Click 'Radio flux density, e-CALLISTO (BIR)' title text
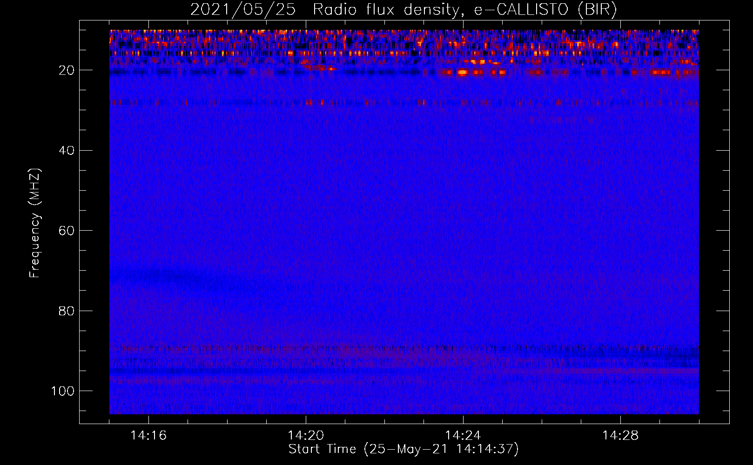Screen dimensions: 753x465 (465, 10)
